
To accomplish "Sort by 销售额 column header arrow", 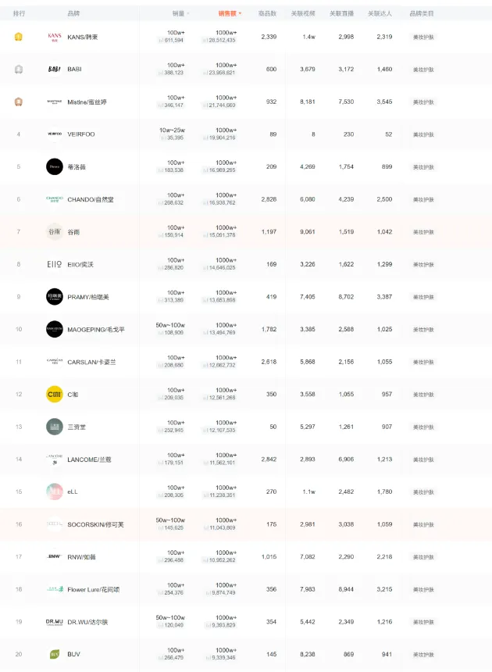I will tap(241, 13).
